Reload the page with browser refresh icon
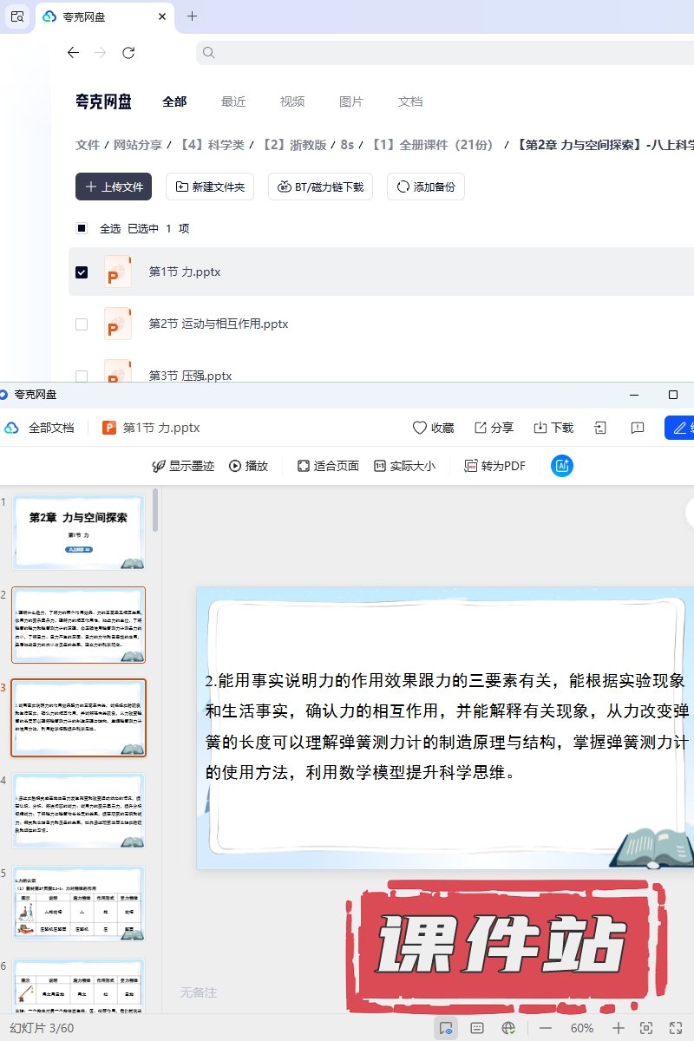Viewport: 694px width, 1041px height. click(x=128, y=53)
